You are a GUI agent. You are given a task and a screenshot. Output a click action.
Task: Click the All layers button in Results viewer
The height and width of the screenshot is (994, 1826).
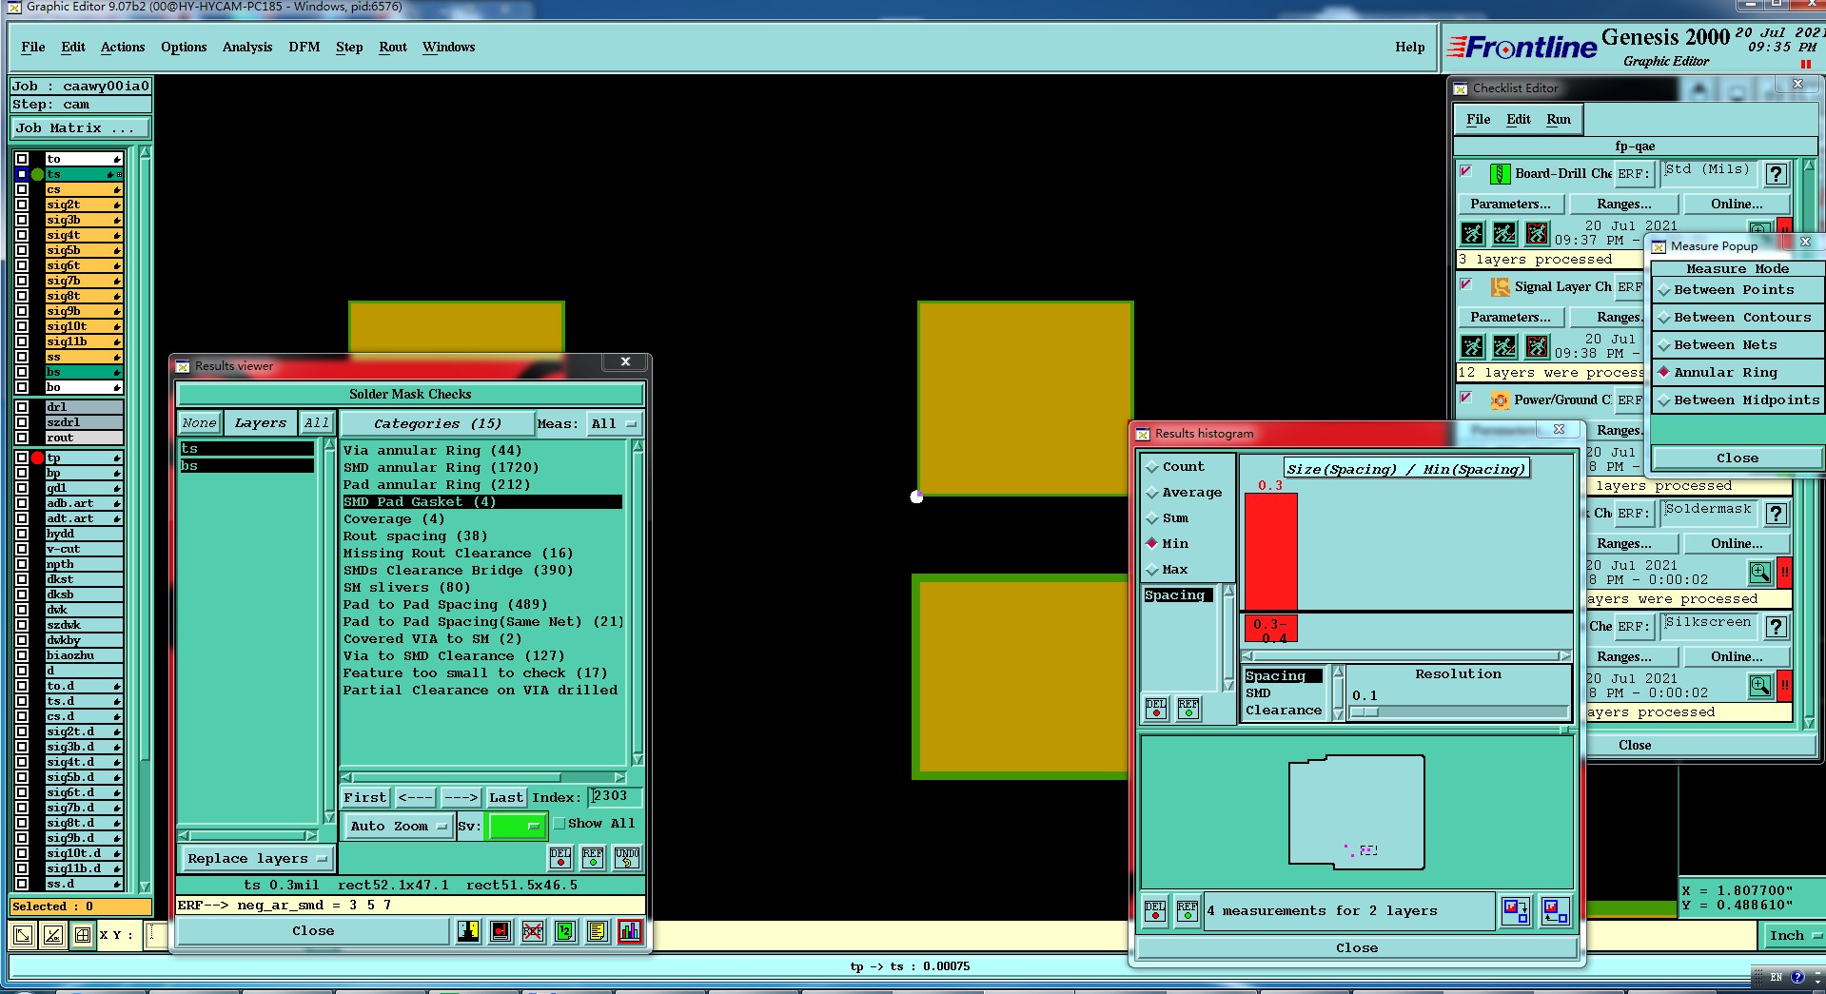316,423
